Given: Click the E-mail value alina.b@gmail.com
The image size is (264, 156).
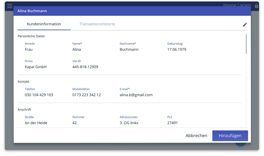Looking at the screenshot, I should (136, 95).
